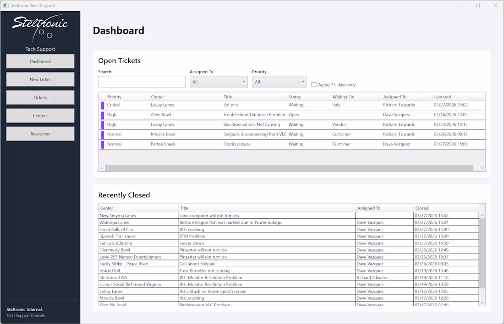The image size is (504, 324).
Task: Click the right arrow on the horizontal scrollbar
Action: (x=482, y=167)
